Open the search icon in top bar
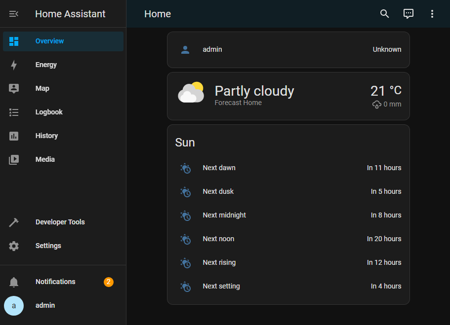450x325 pixels. coord(384,14)
